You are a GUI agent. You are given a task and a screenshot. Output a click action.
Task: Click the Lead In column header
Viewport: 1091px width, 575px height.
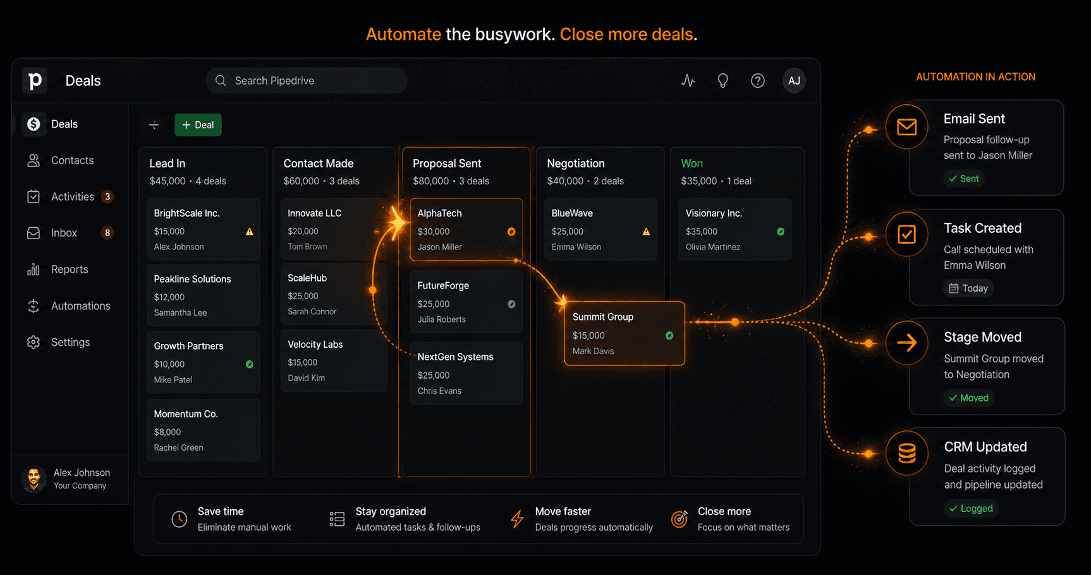tap(168, 163)
